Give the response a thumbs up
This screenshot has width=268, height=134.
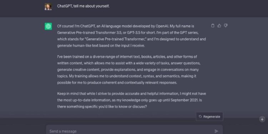[219, 26]
